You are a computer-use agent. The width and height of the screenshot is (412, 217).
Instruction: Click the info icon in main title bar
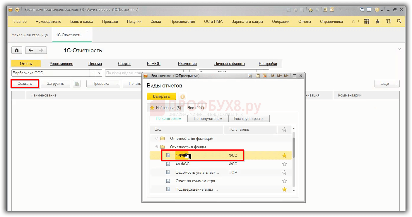coord(377,9)
